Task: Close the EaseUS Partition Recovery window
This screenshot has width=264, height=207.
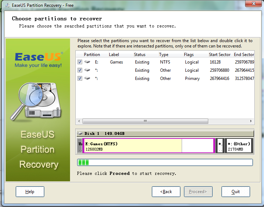Action: click(x=254, y=4)
